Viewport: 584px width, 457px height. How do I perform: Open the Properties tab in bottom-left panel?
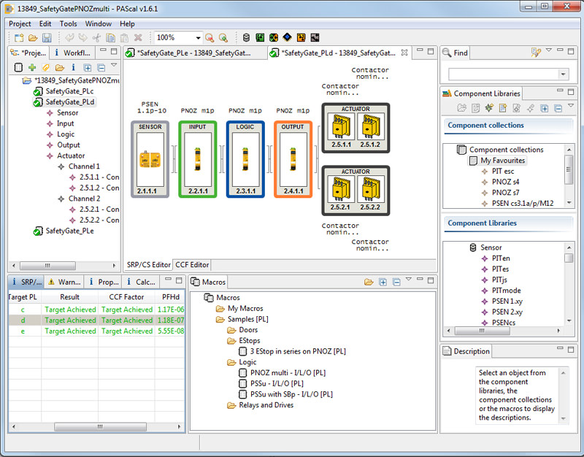click(x=103, y=282)
